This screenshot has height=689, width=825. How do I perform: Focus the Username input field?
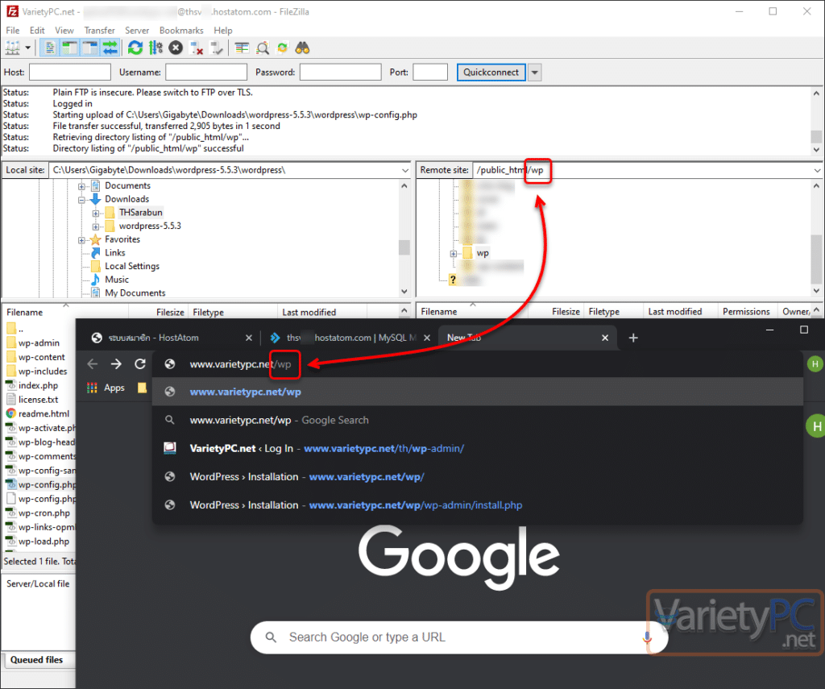click(x=206, y=72)
